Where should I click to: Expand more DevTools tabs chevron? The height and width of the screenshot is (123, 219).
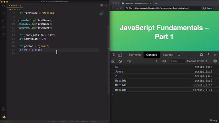click(x=179, y=55)
